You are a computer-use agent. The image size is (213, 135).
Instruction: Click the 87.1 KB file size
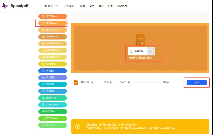108,82
